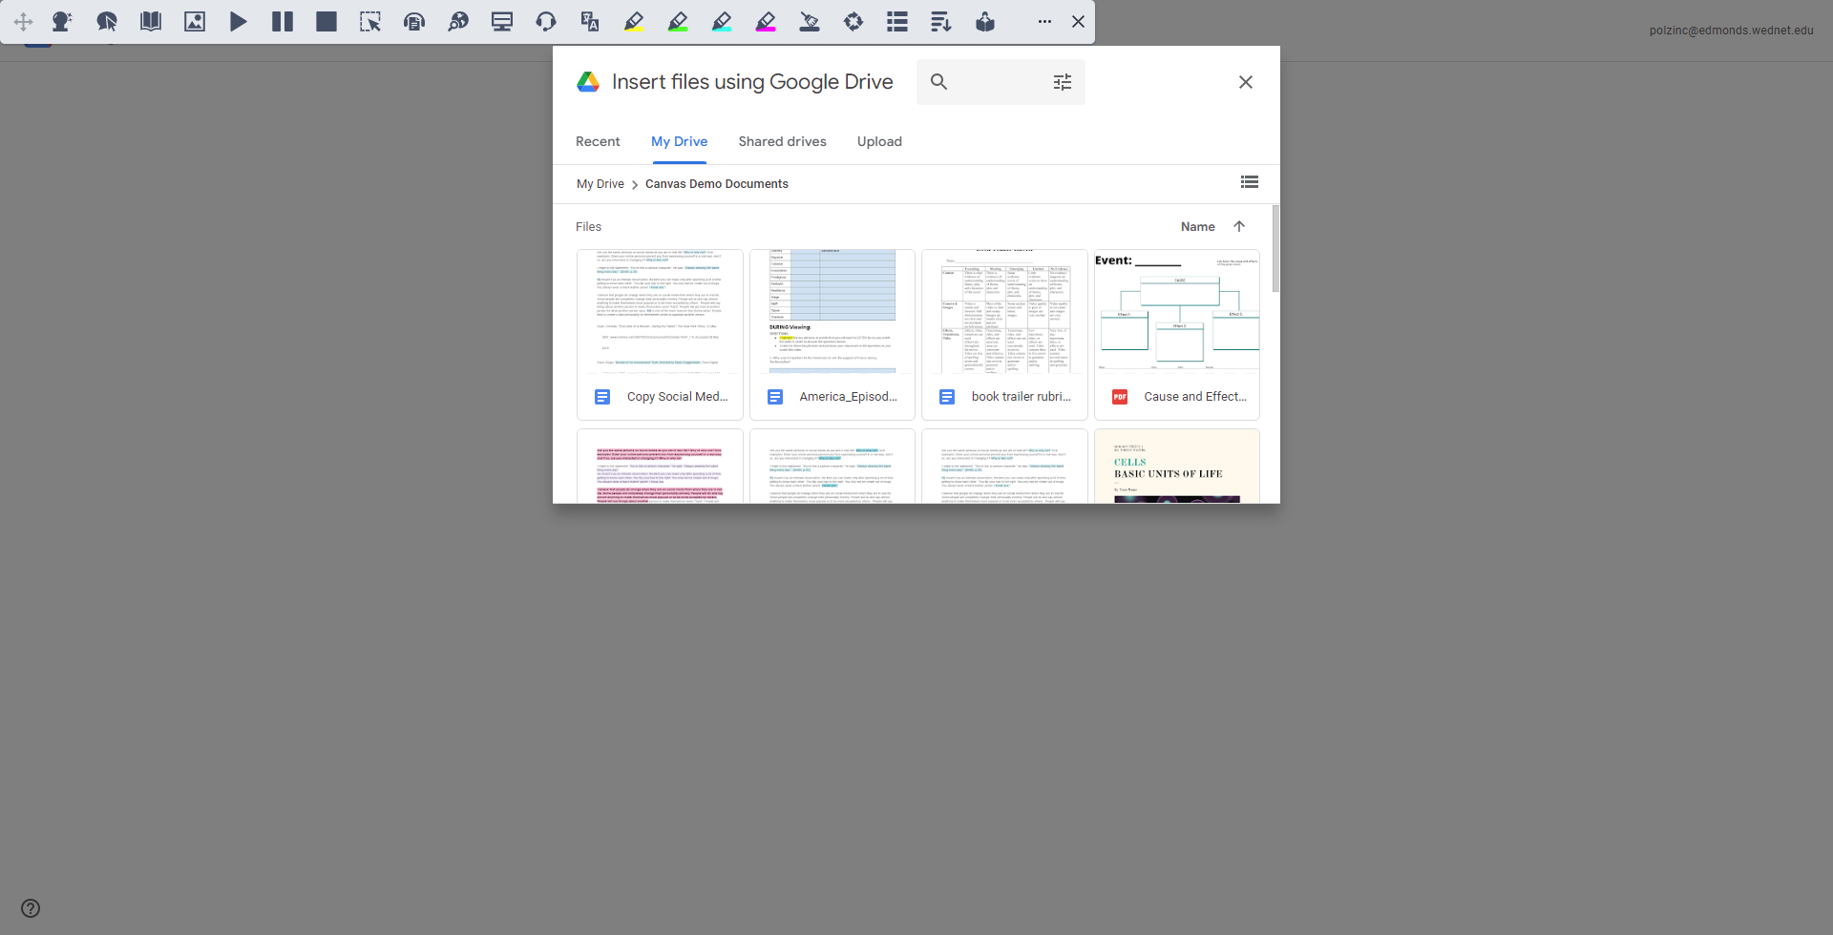
Task: Toggle the Screen Mask monitor icon
Action: click(502, 21)
